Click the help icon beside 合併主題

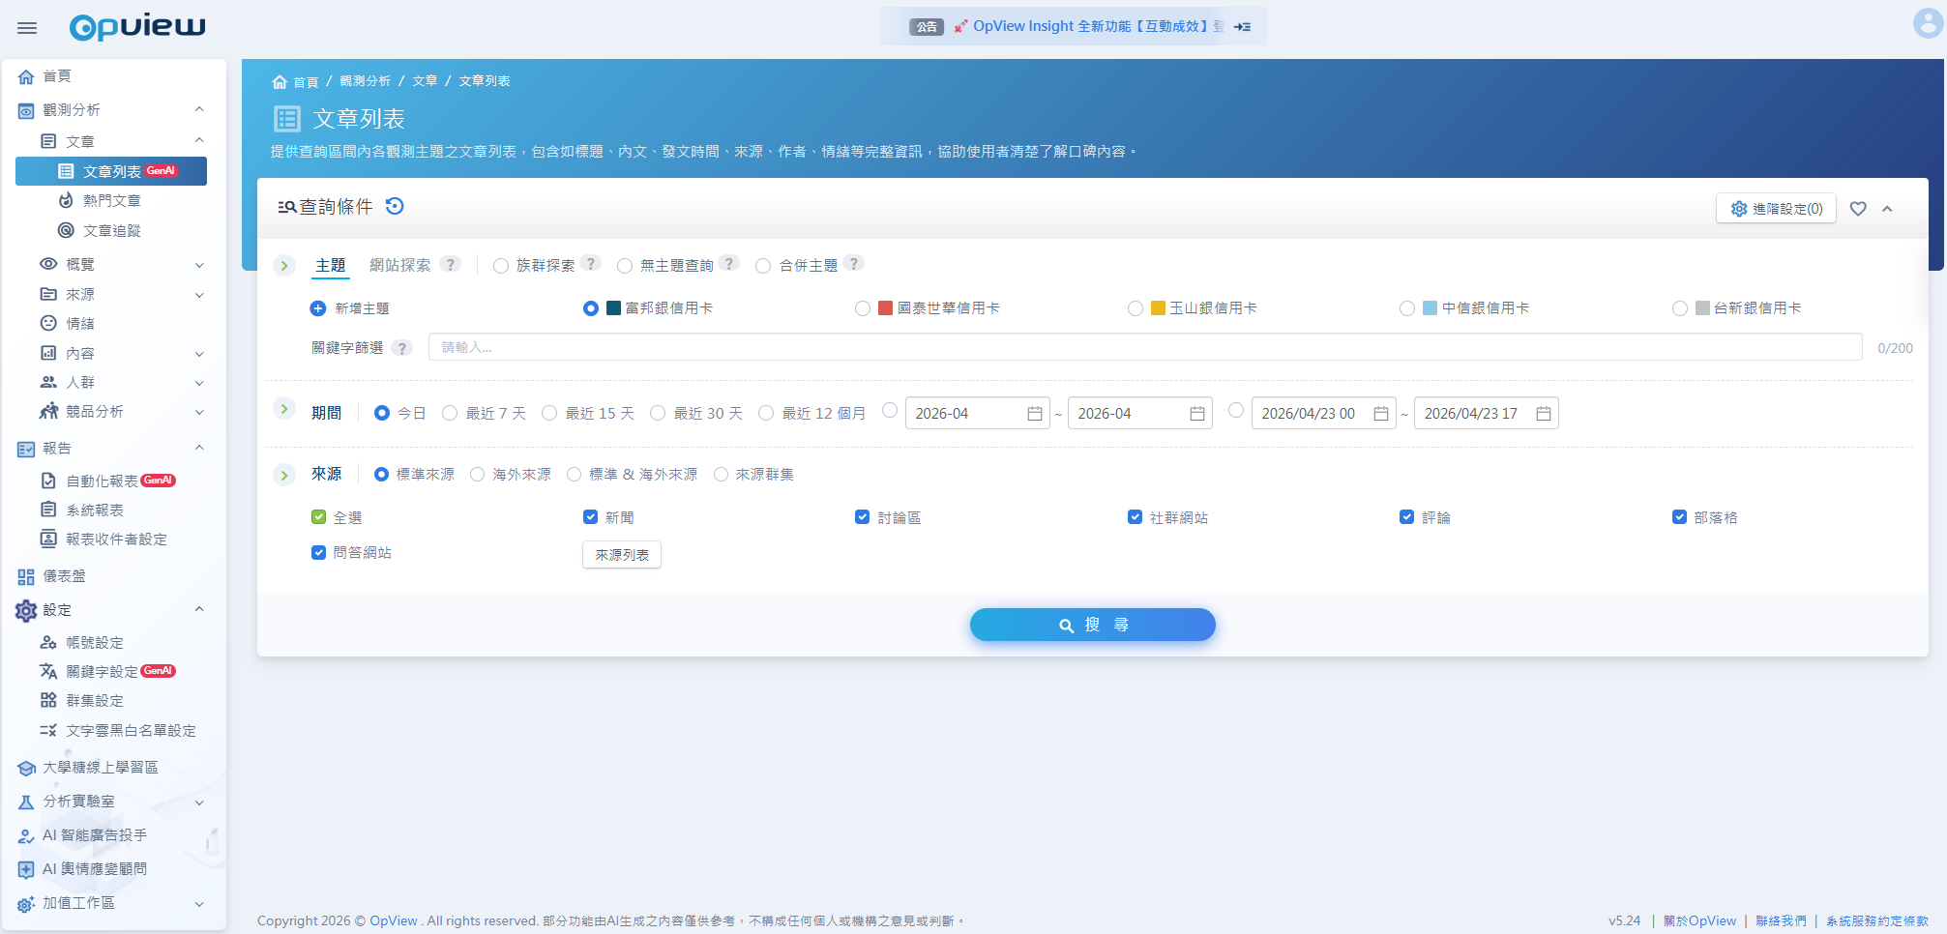tap(853, 263)
